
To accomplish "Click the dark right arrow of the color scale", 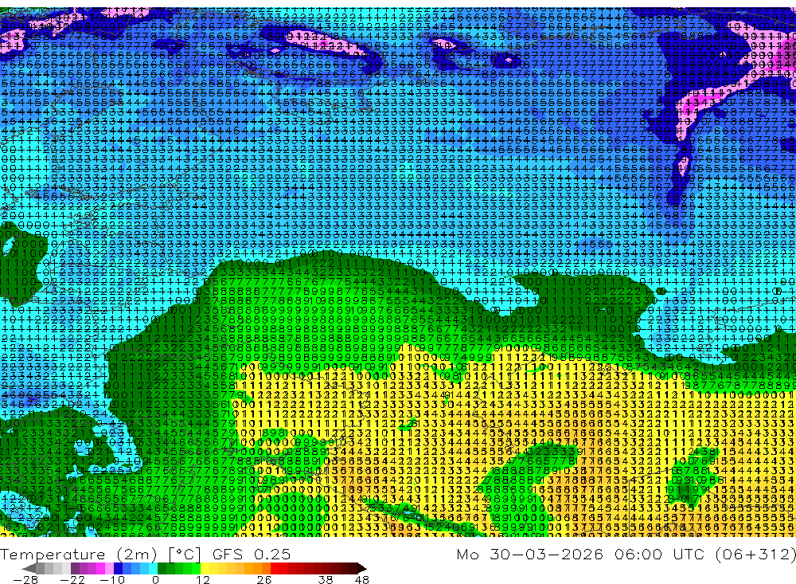I will [x=362, y=568].
